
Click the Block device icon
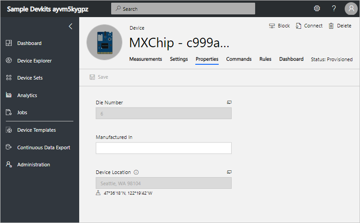tap(272, 26)
